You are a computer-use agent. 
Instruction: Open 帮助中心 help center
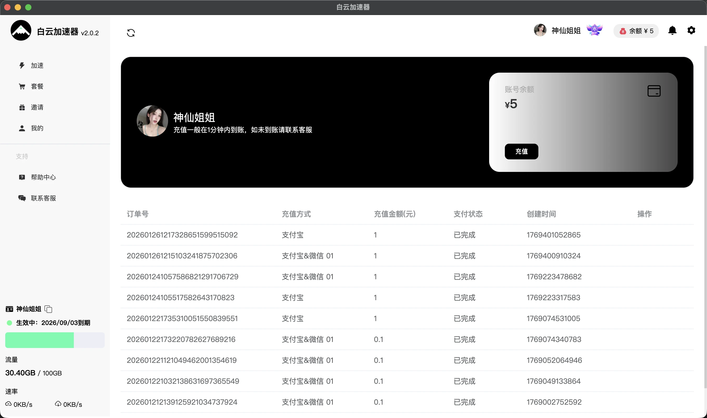click(x=43, y=177)
